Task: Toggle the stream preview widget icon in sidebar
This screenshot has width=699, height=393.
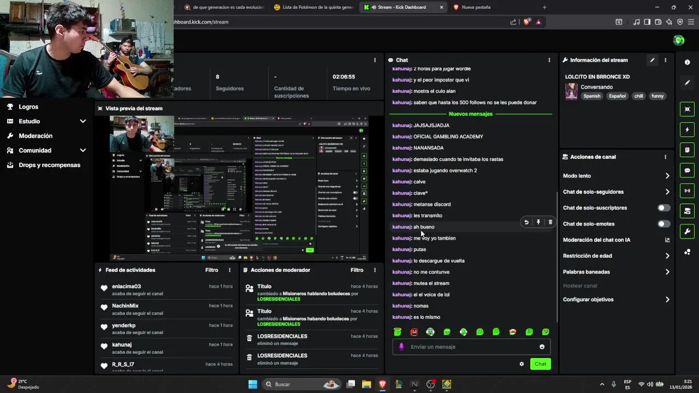Action: 688,109
